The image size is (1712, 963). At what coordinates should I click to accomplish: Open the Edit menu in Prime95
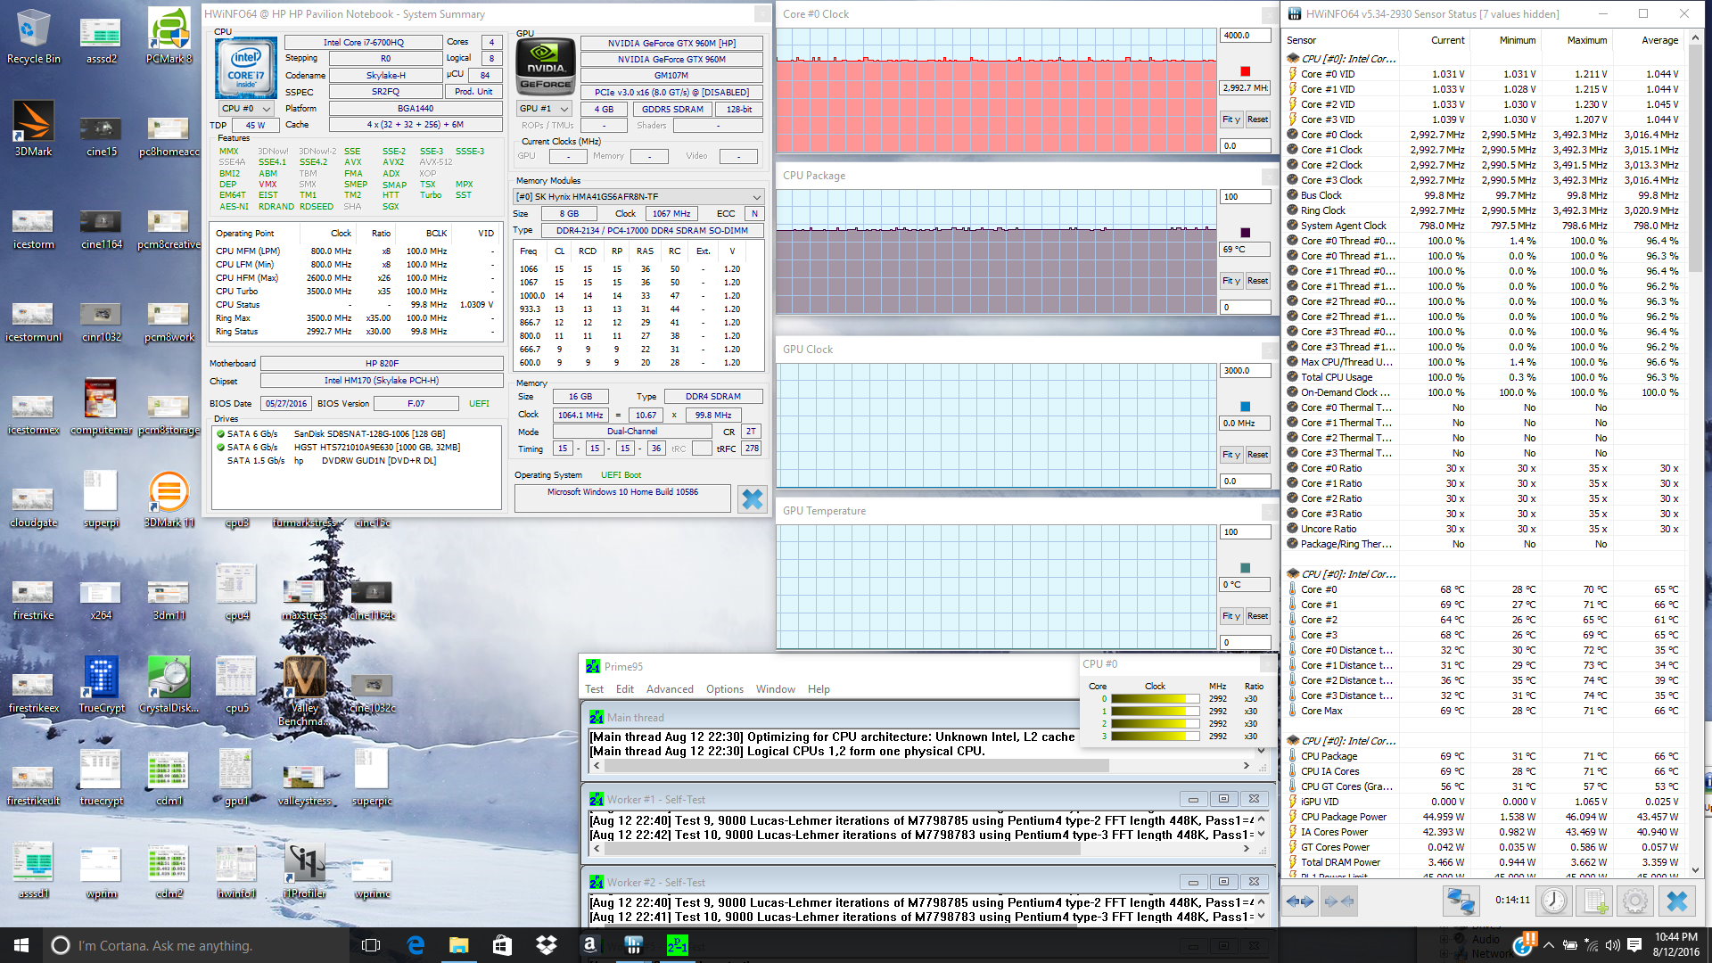pos(625,689)
